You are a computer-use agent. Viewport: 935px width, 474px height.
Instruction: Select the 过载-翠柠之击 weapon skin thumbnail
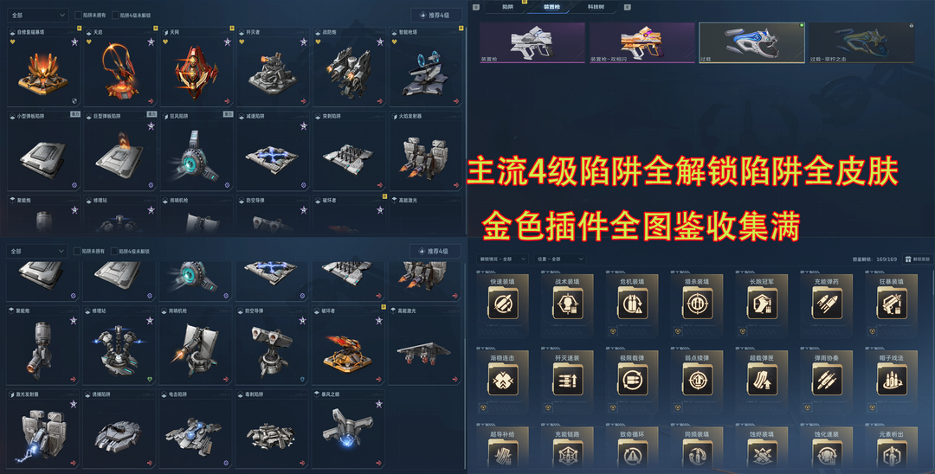click(861, 42)
